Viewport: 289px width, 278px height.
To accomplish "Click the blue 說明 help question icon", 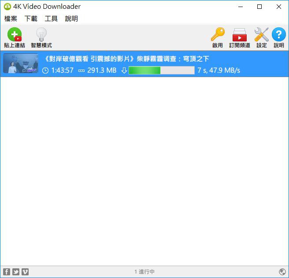I will 279,34.
